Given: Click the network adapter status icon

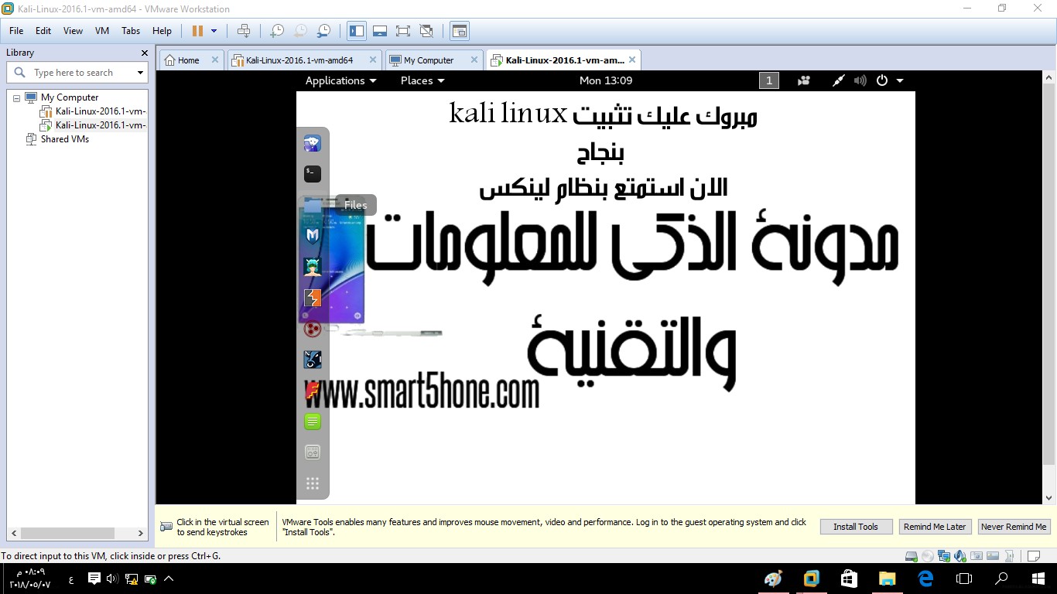Looking at the screenshot, I should pos(943,555).
